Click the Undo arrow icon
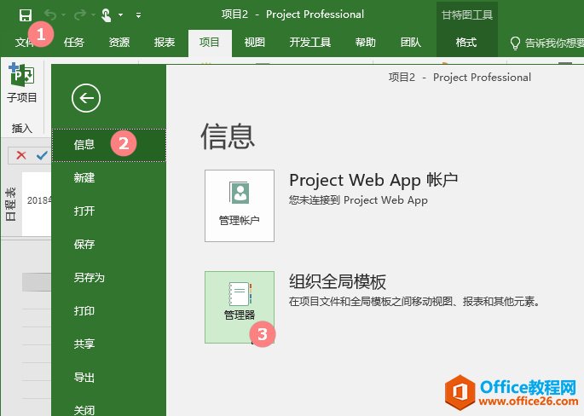The width and height of the screenshot is (584, 416). coord(50,14)
